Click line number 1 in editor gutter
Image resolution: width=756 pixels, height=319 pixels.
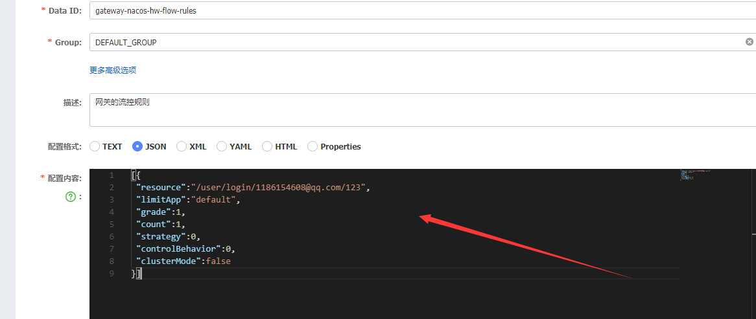(x=112, y=175)
